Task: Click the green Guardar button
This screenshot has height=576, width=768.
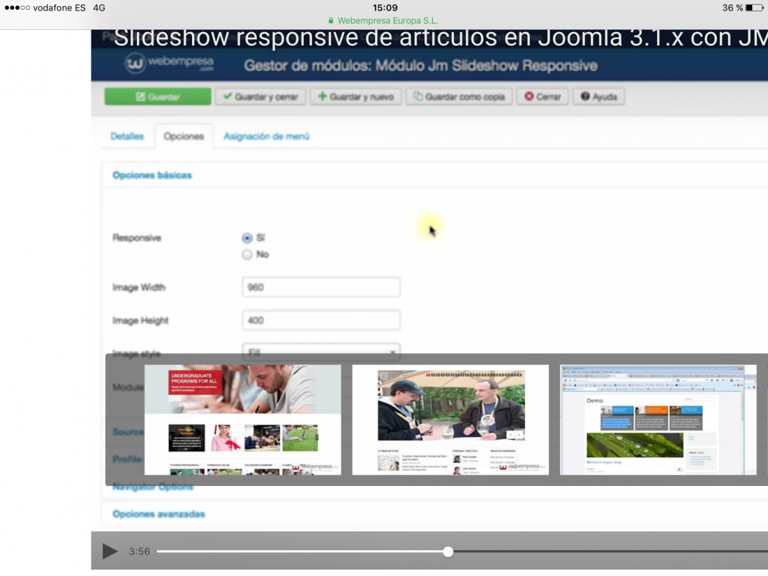Action: coord(158,96)
